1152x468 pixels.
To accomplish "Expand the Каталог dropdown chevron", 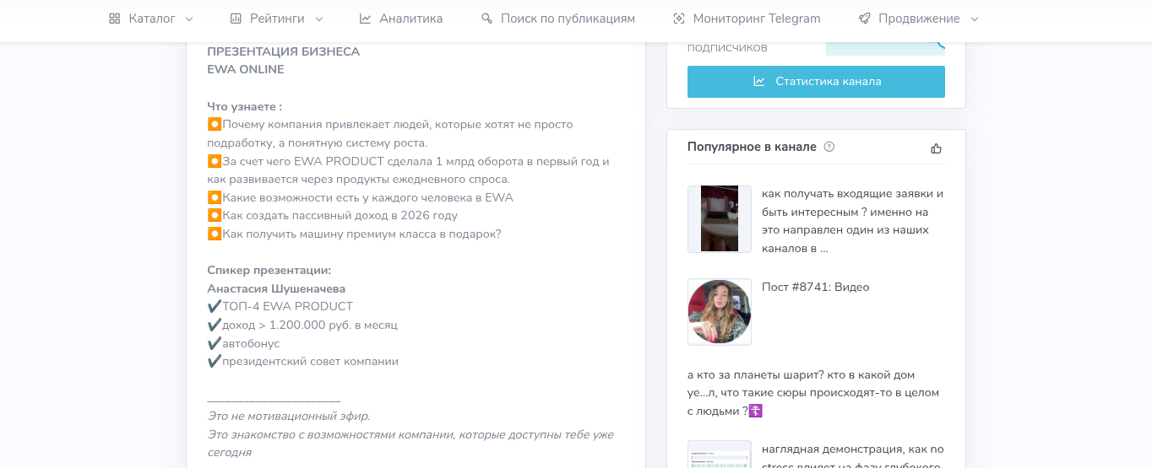I will coord(188,19).
